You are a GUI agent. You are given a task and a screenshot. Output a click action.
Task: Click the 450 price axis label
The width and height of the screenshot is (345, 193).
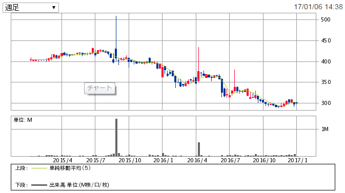[x=326, y=40]
